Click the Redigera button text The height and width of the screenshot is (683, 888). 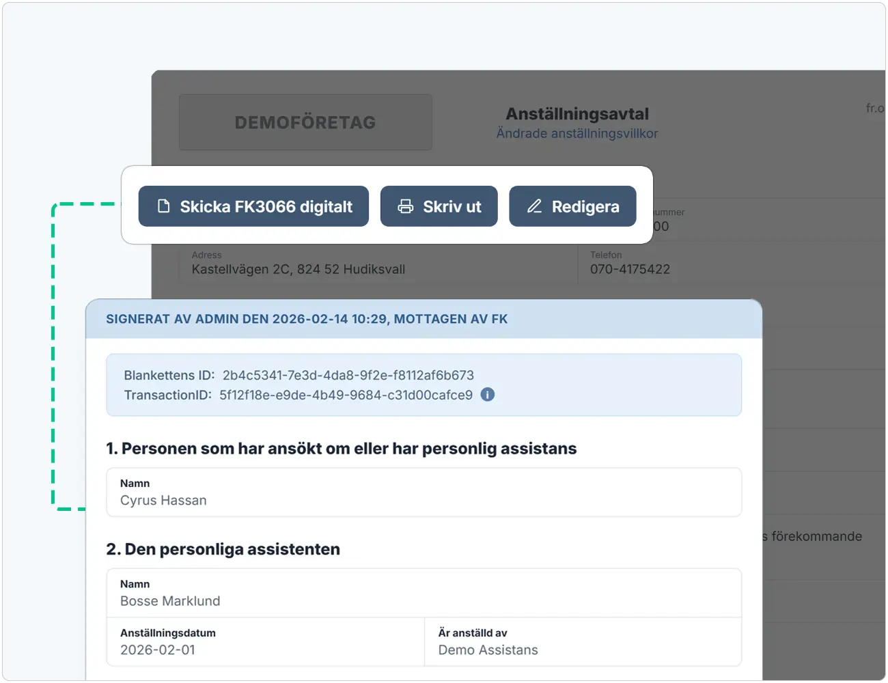click(585, 207)
